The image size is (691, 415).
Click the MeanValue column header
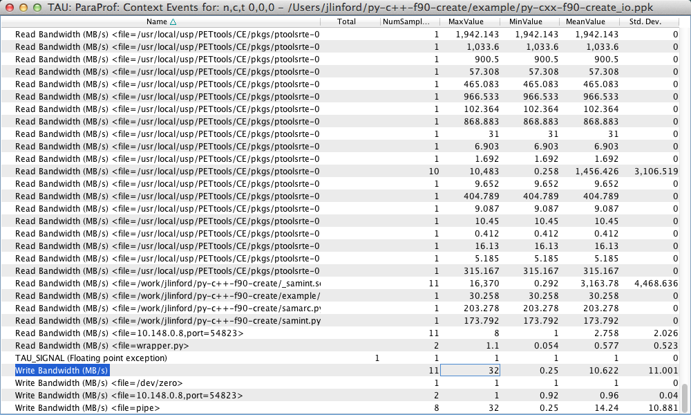(589, 21)
